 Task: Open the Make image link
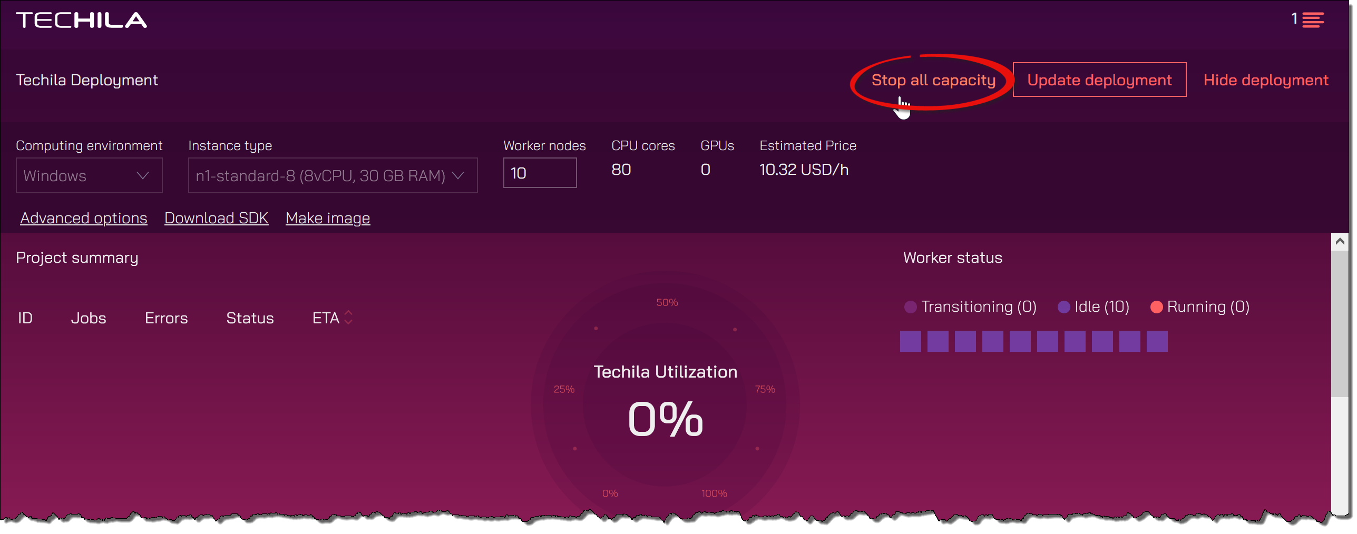(327, 218)
